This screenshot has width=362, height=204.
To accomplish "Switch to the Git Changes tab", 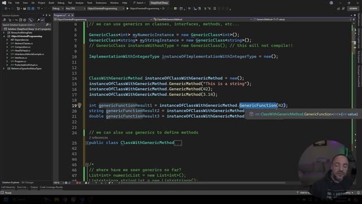I will click(28, 182).
